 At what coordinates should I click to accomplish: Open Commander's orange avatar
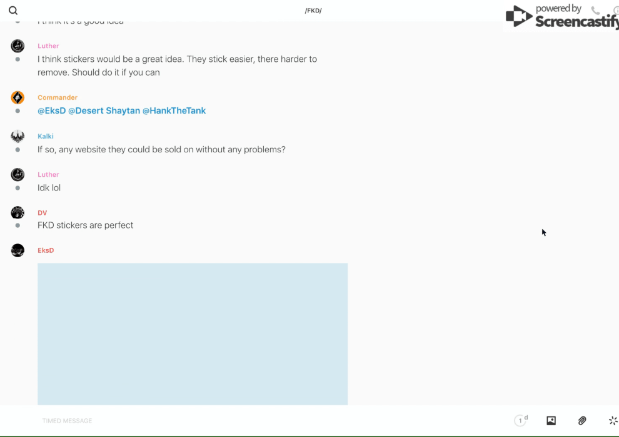tap(18, 97)
